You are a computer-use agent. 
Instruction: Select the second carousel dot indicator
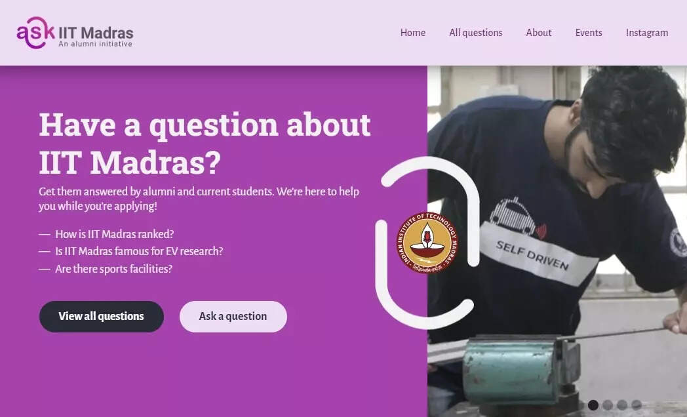pyautogui.click(x=608, y=405)
